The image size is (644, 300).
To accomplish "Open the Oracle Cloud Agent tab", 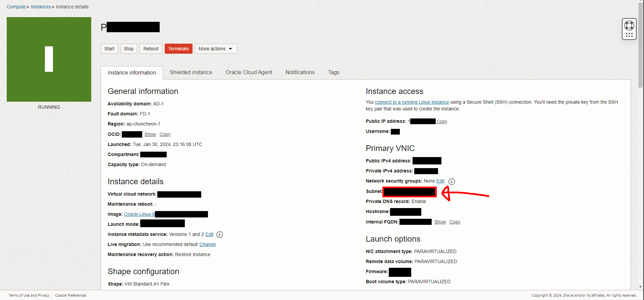I will coord(249,72).
